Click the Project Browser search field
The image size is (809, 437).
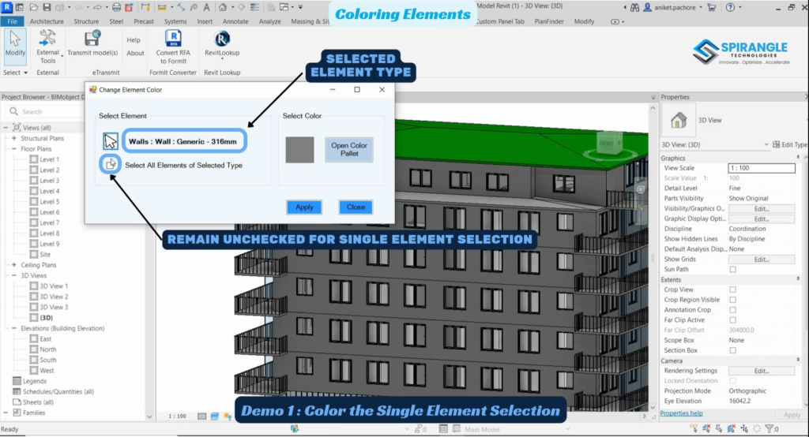(x=45, y=111)
